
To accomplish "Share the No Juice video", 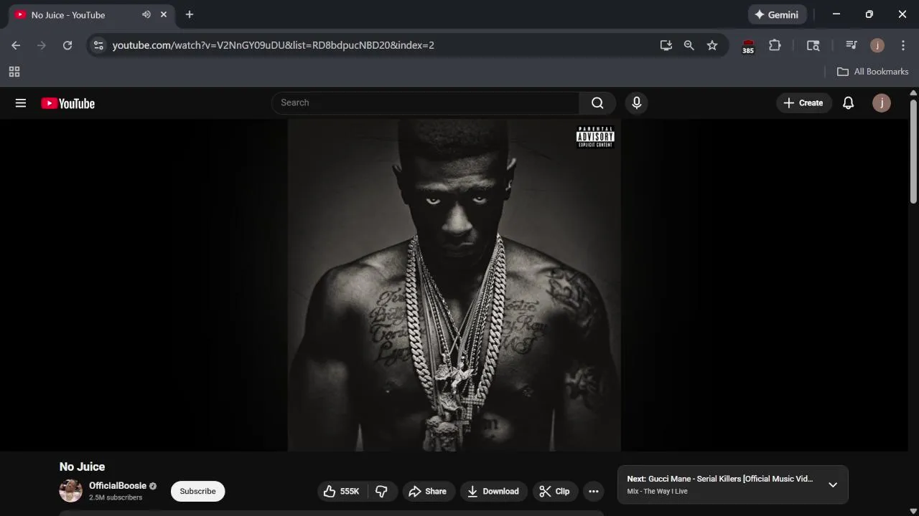I will 428,491.
